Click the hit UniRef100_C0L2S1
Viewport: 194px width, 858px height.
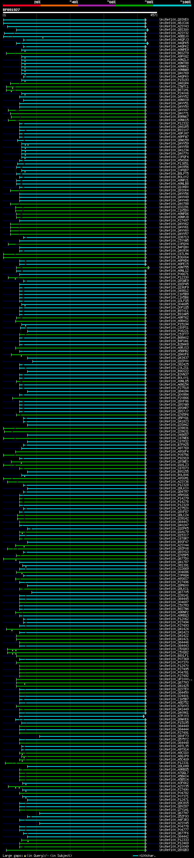click(174, 368)
